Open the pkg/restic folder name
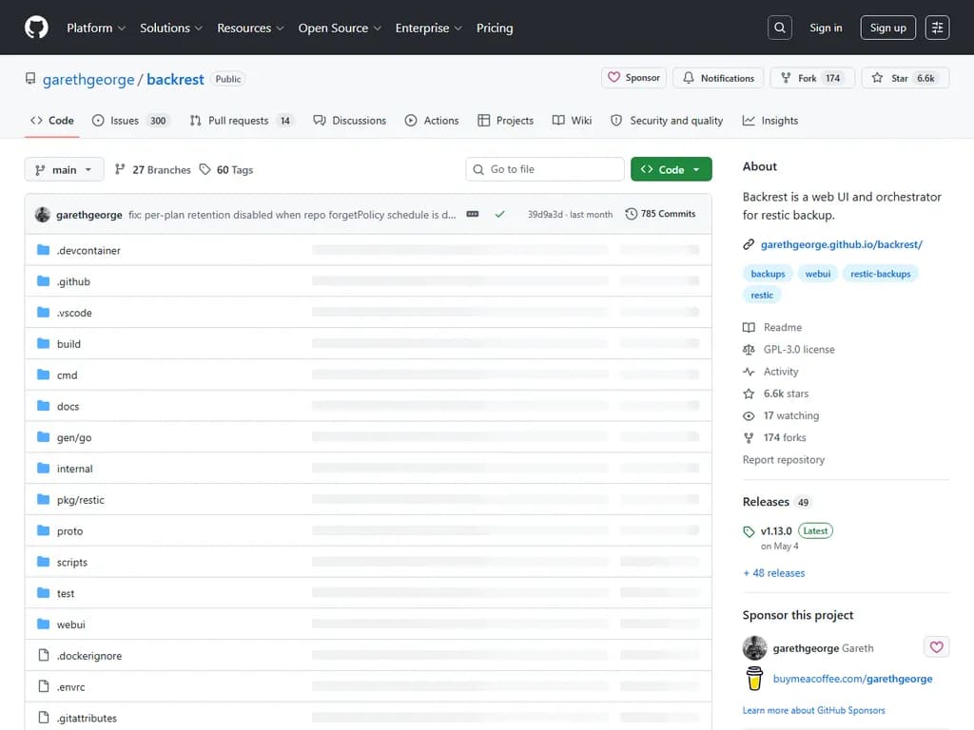Screen dimensions: 974x730 tap(81, 500)
